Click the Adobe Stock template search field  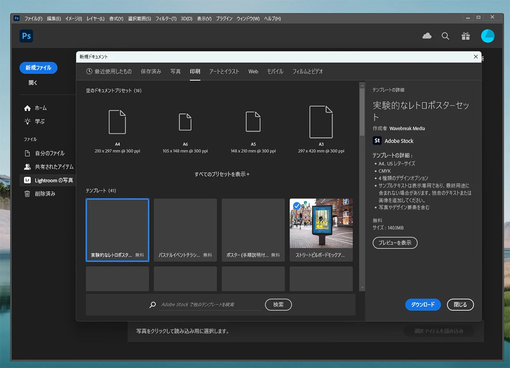pyautogui.click(x=211, y=305)
